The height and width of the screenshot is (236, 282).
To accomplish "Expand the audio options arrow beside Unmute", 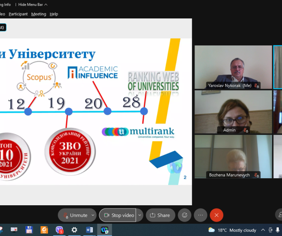I will [x=93, y=215].
